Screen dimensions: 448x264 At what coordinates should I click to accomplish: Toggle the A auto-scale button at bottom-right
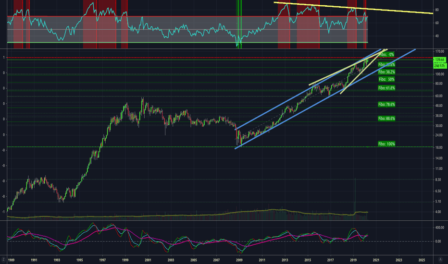(x=440, y=259)
